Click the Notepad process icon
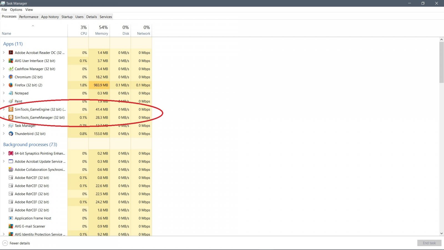The width and height of the screenshot is (444, 250). 11,93
